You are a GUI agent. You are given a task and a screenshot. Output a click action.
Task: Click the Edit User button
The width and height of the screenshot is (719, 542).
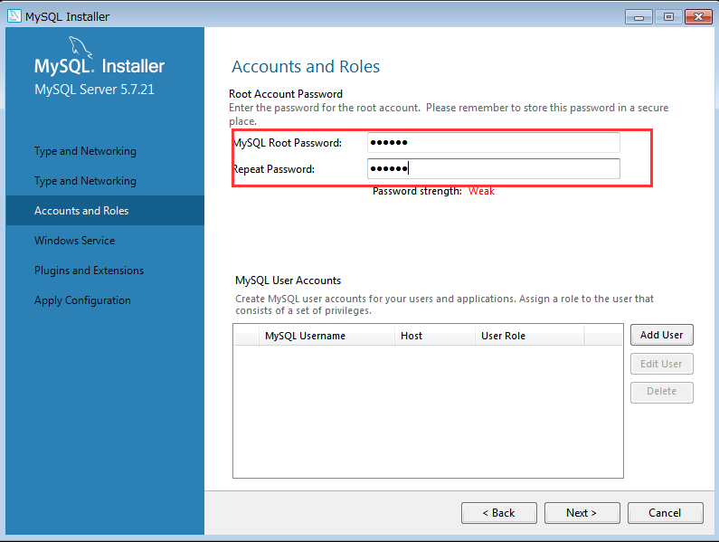coord(661,364)
